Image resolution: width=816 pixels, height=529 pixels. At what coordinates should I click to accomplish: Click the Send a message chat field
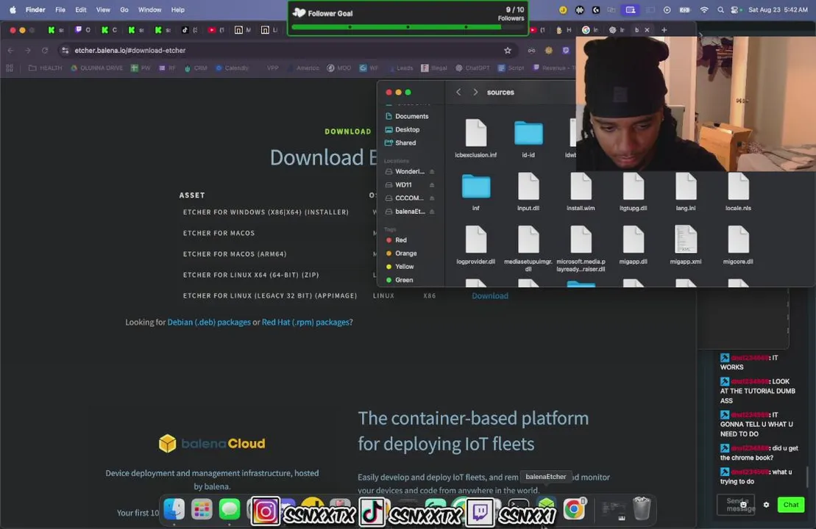point(737,505)
